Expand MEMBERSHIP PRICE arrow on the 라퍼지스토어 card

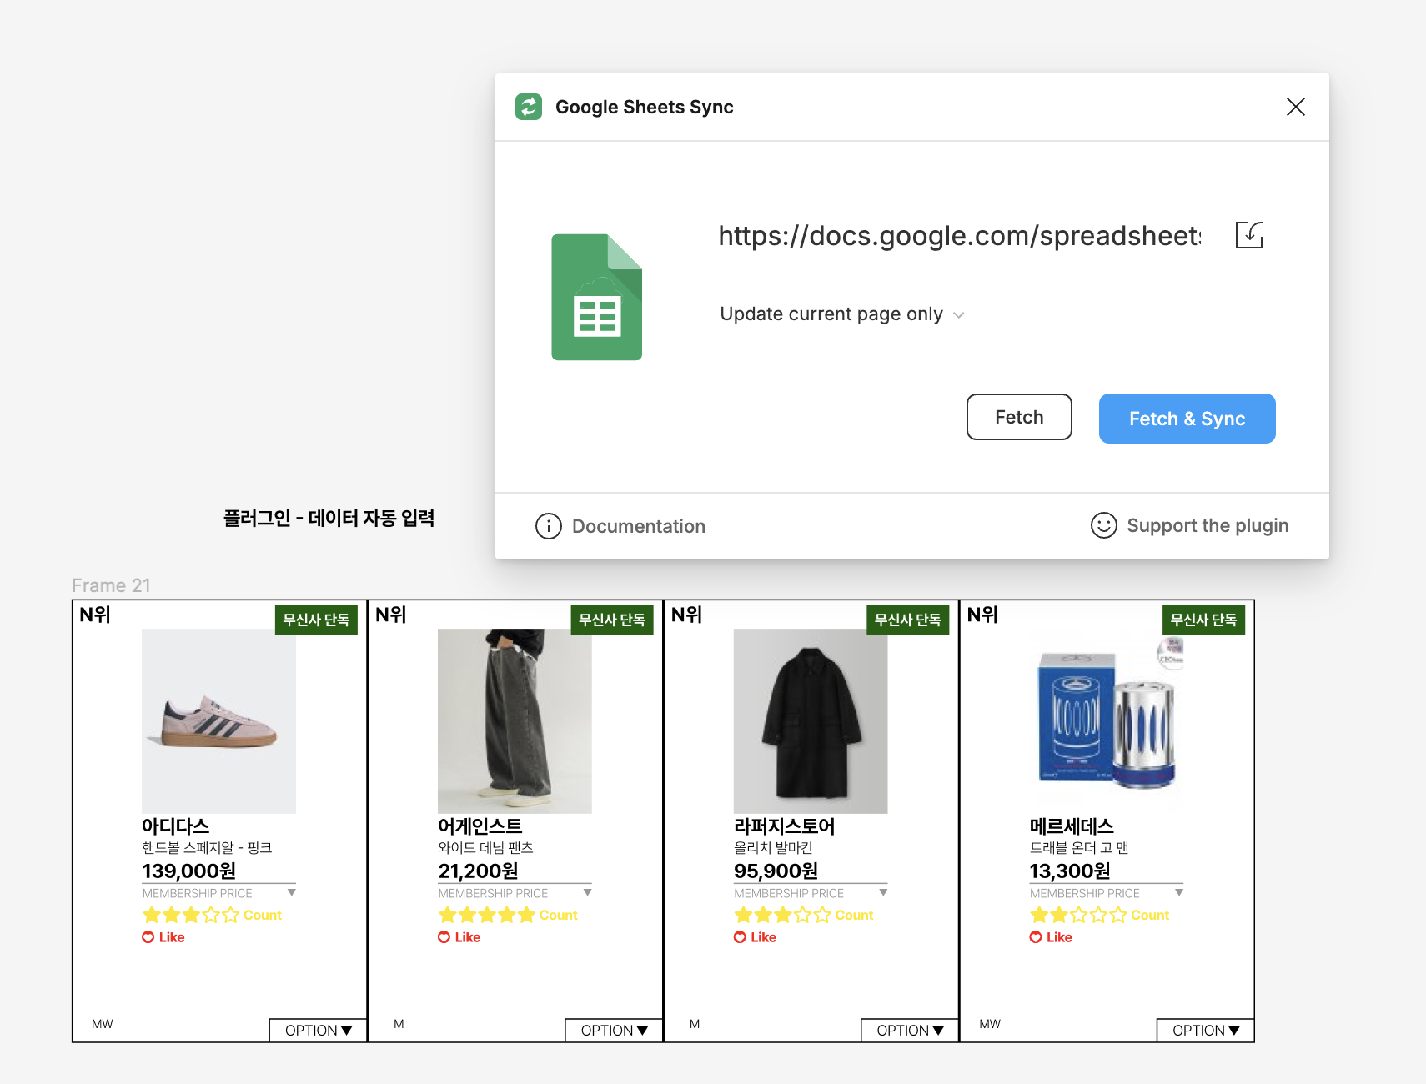[x=883, y=892]
